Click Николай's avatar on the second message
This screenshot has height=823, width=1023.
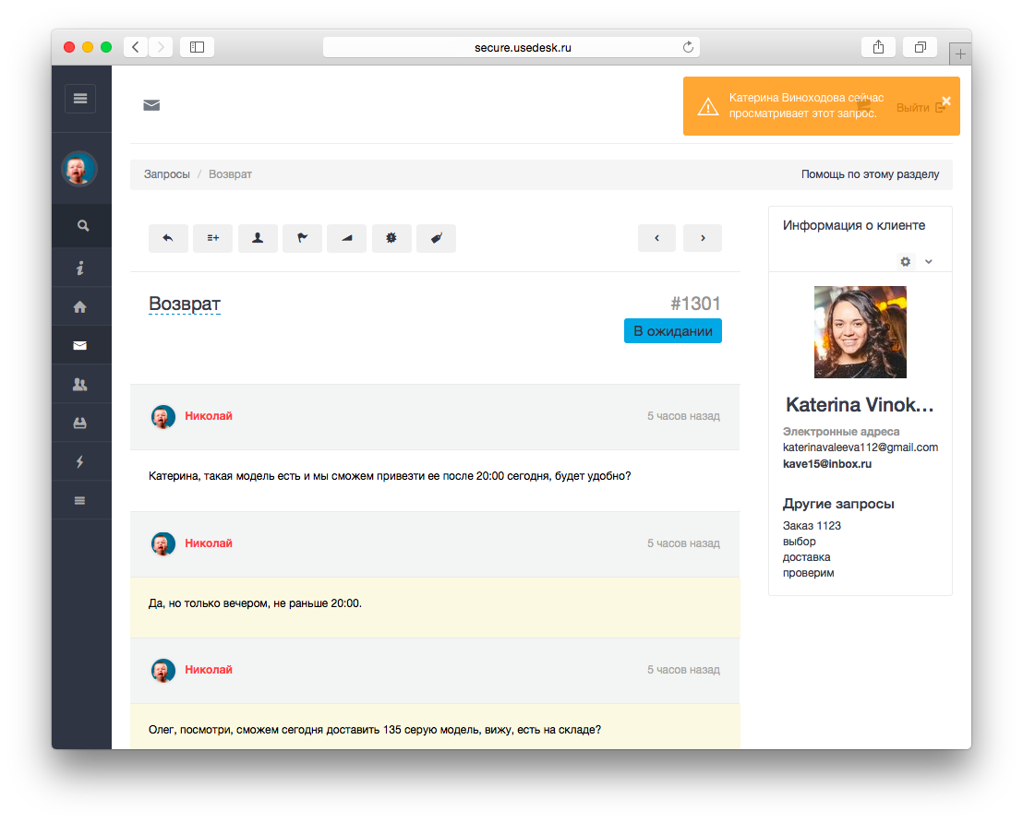pyautogui.click(x=163, y=543)
